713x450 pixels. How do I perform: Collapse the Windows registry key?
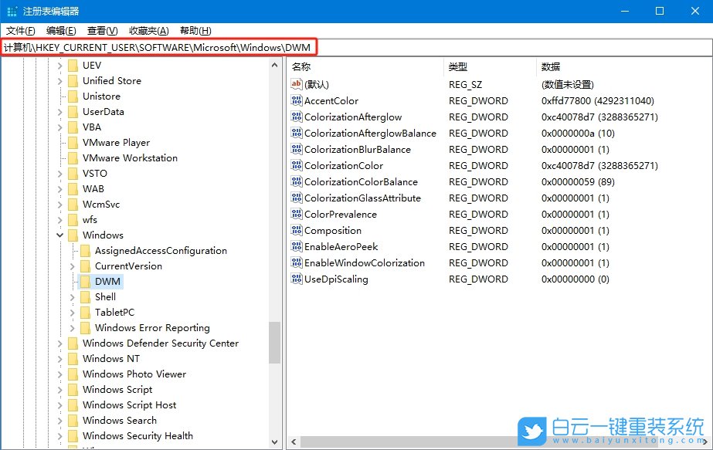pos(59,235)
